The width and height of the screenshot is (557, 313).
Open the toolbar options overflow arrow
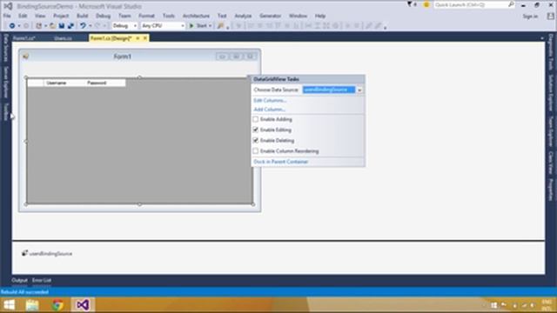[x=385, y=27]
